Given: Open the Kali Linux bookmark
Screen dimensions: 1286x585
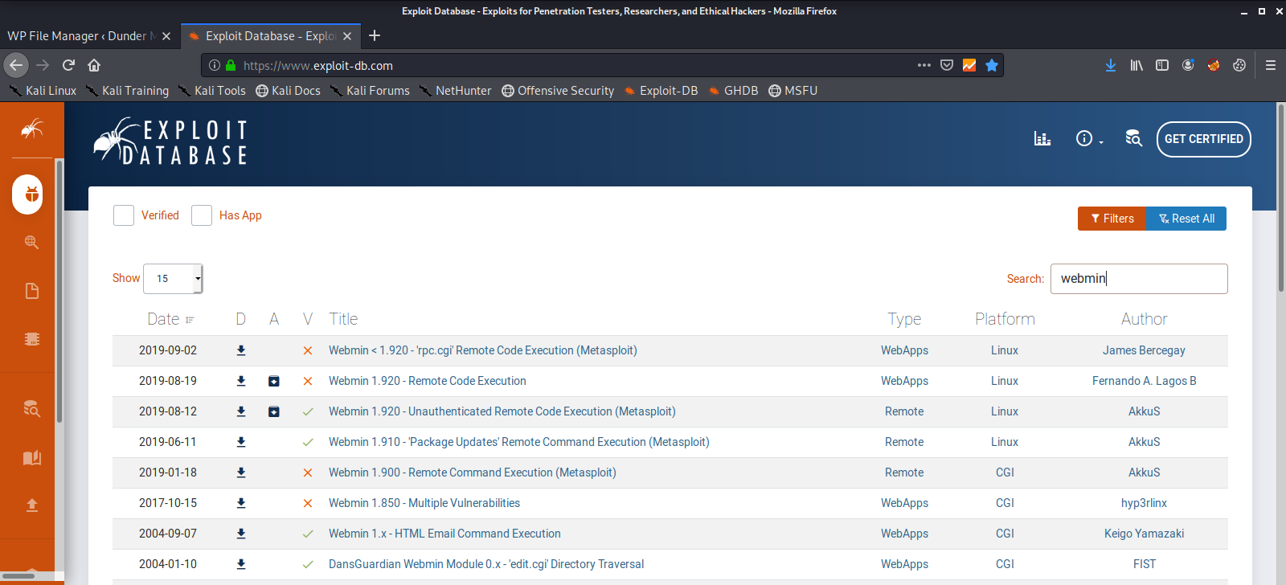Looking at the screenshot, I should [43, 91].
